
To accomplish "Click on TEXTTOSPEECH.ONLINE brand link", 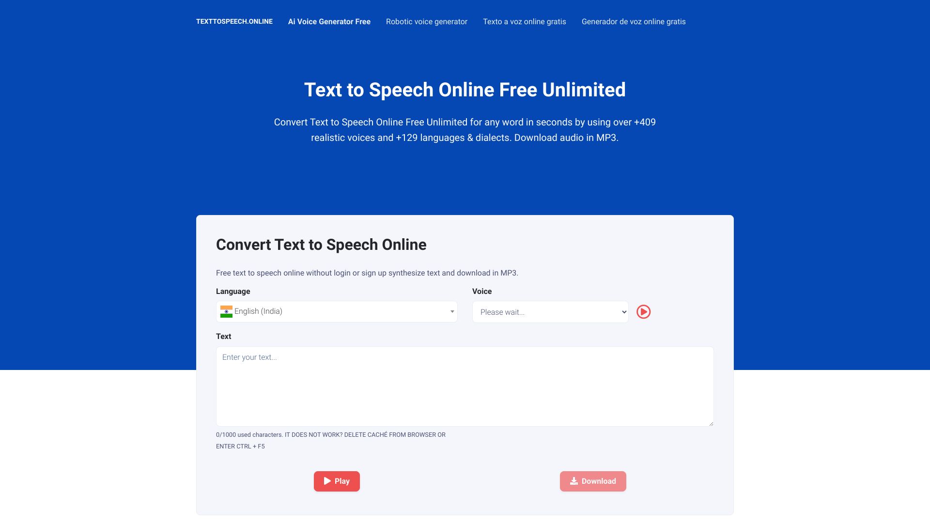I will coord(234,21).
